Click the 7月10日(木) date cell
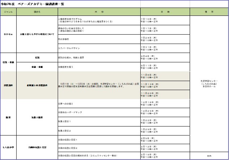 coord(165,20)
